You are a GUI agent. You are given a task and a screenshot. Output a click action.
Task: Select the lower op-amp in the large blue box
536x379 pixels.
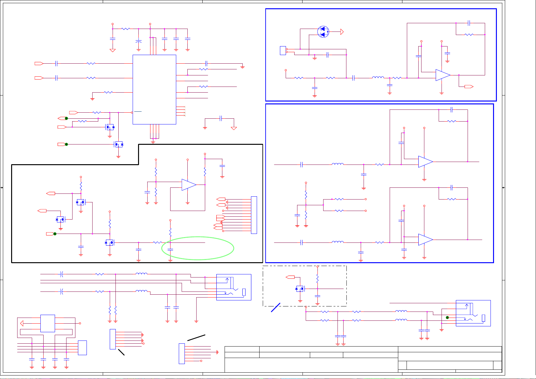pos(426,240)
